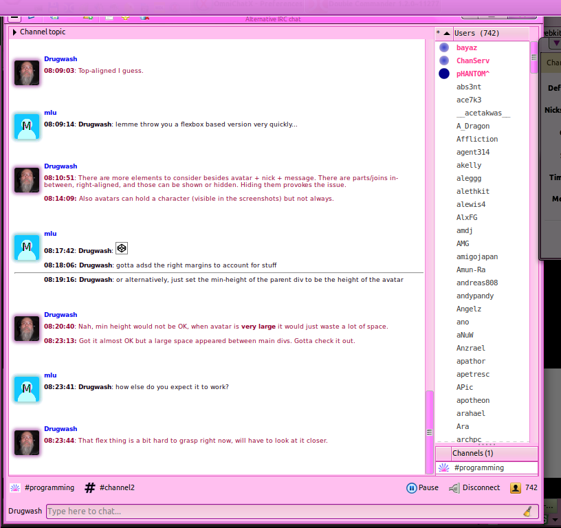Select user aNuW
The height and width of the screenshot is (528, 561).
[464, 335]
